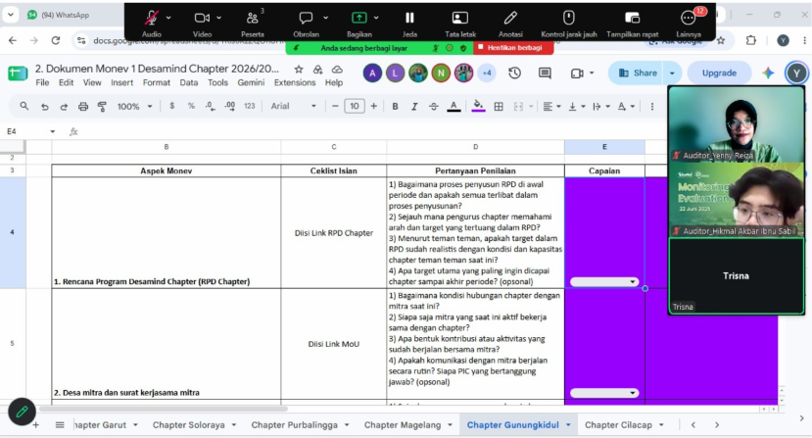812x438 pixels.
Task: Open the comments history icon
Action: [545, 73]
